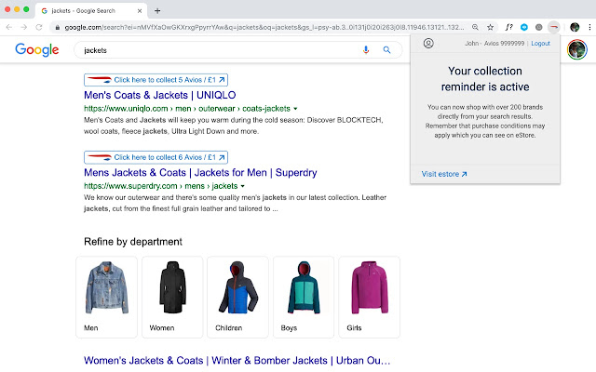Click the browser zoom magnifier icon
The width and height of the screenshot is (596, 372).
[x=476, y=28]
